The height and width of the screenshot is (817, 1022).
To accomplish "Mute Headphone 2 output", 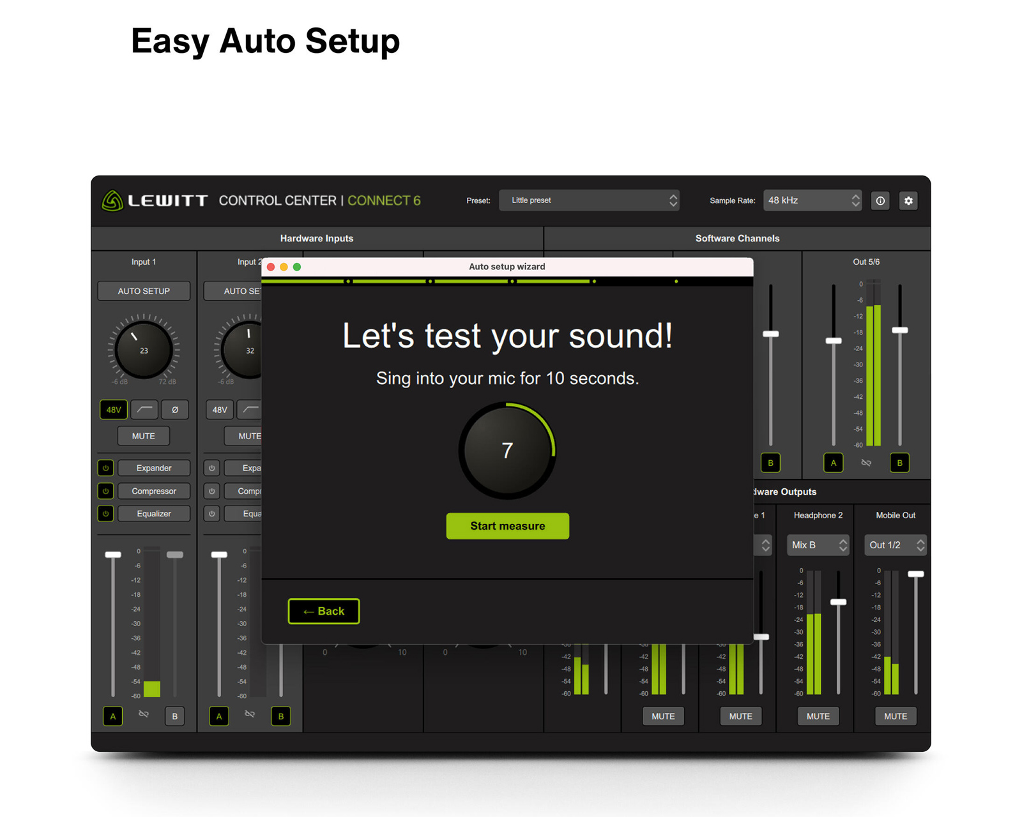I will click(x=818, y=716).
